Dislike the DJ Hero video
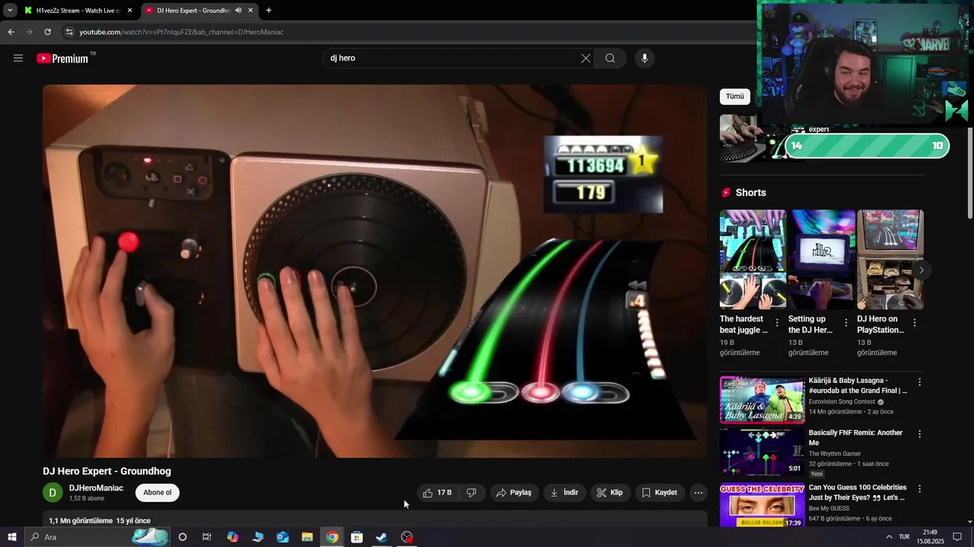This screenshot has width=974, height=547. pyautogui.click(x=472, y=492)
